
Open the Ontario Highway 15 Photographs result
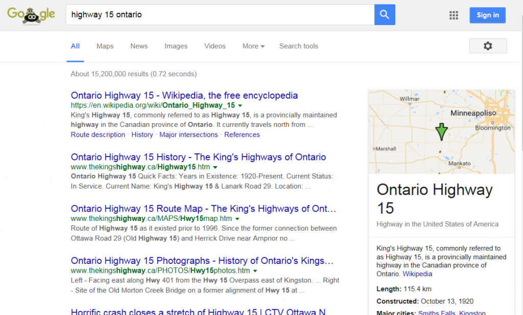coord(202,261)
